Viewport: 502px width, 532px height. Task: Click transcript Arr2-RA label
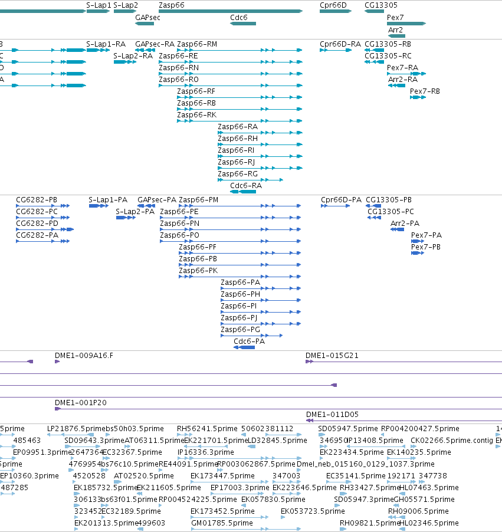pyautogui.click(x=403, y=80)
